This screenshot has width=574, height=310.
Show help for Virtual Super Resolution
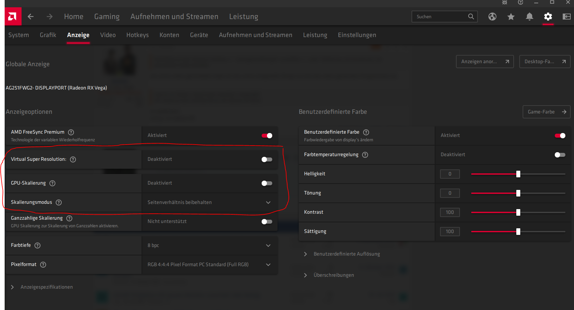pyautogui.click(x=73, y=159)
